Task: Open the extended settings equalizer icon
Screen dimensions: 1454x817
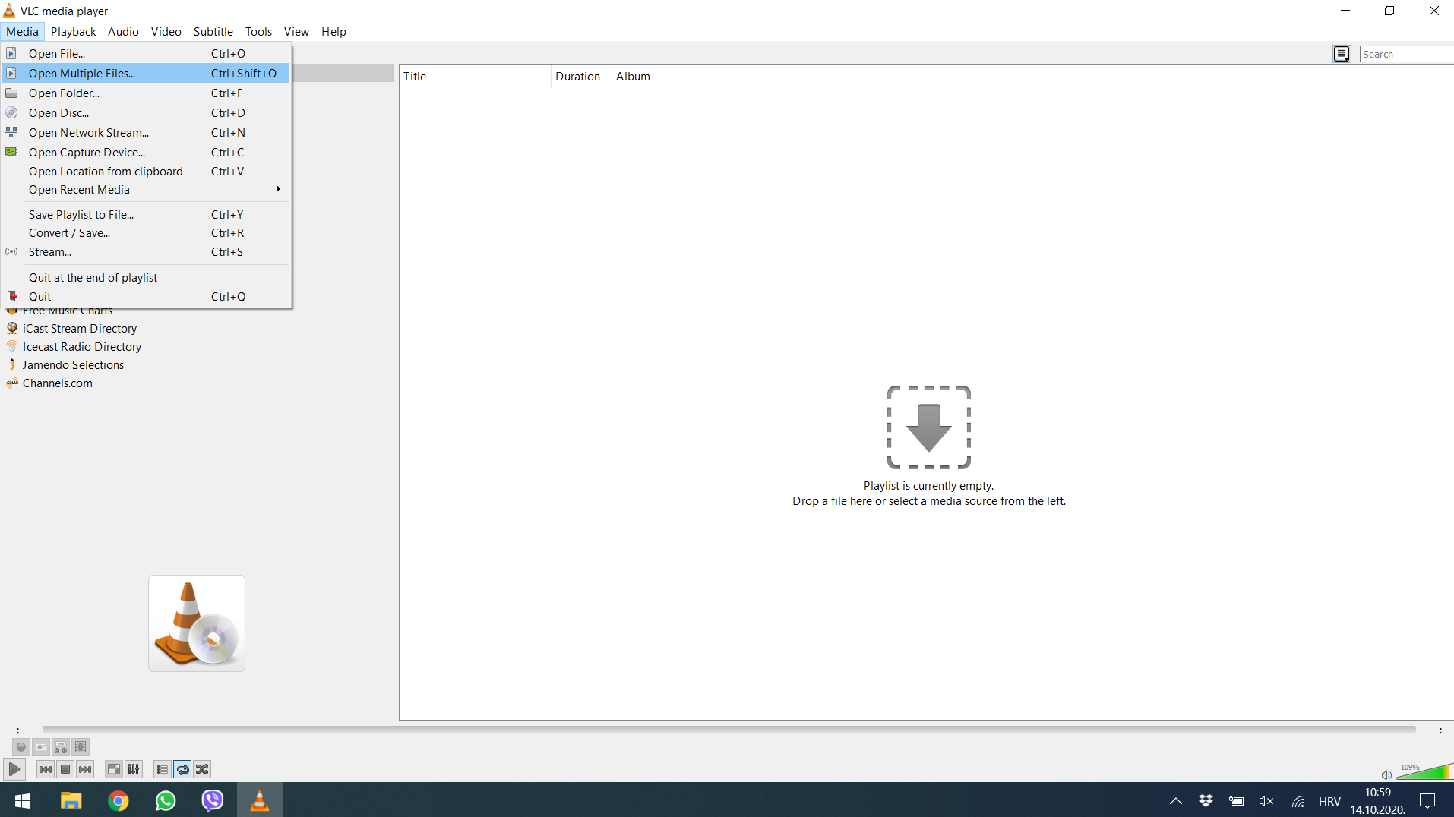Action: point(133,769)
